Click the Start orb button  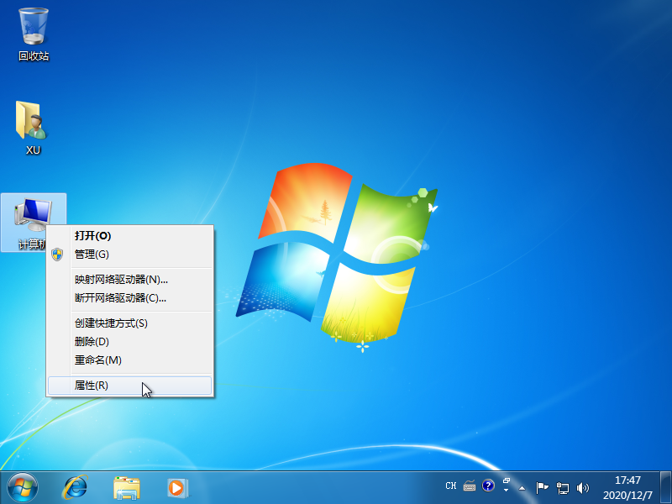click(21, 486)
